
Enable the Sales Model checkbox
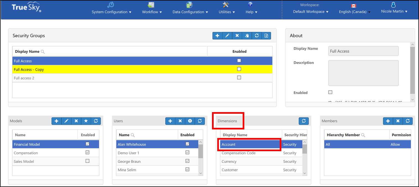(88, 161)
